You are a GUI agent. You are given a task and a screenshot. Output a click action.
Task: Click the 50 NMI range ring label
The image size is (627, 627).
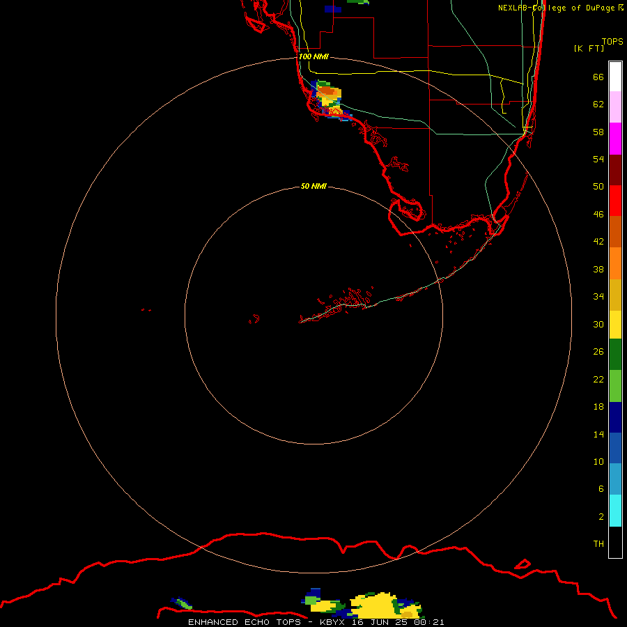[x=313, y=186]
